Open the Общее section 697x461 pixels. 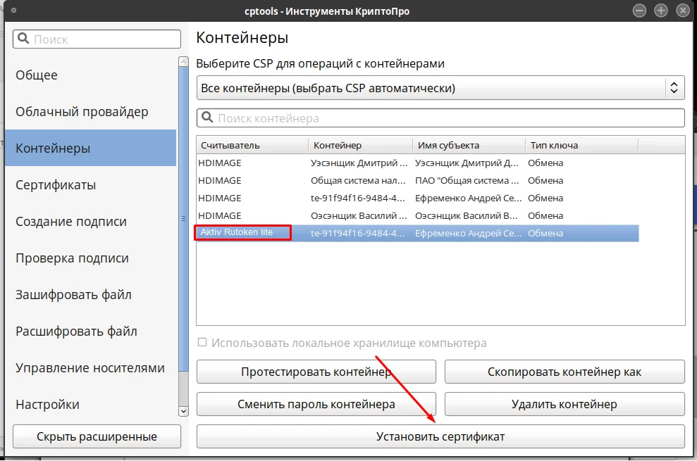(91, 75)
